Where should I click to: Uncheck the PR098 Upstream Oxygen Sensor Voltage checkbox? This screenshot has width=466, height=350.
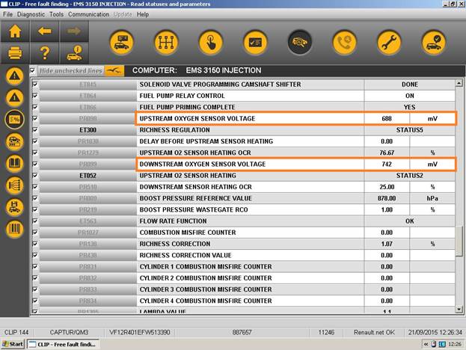34,119
